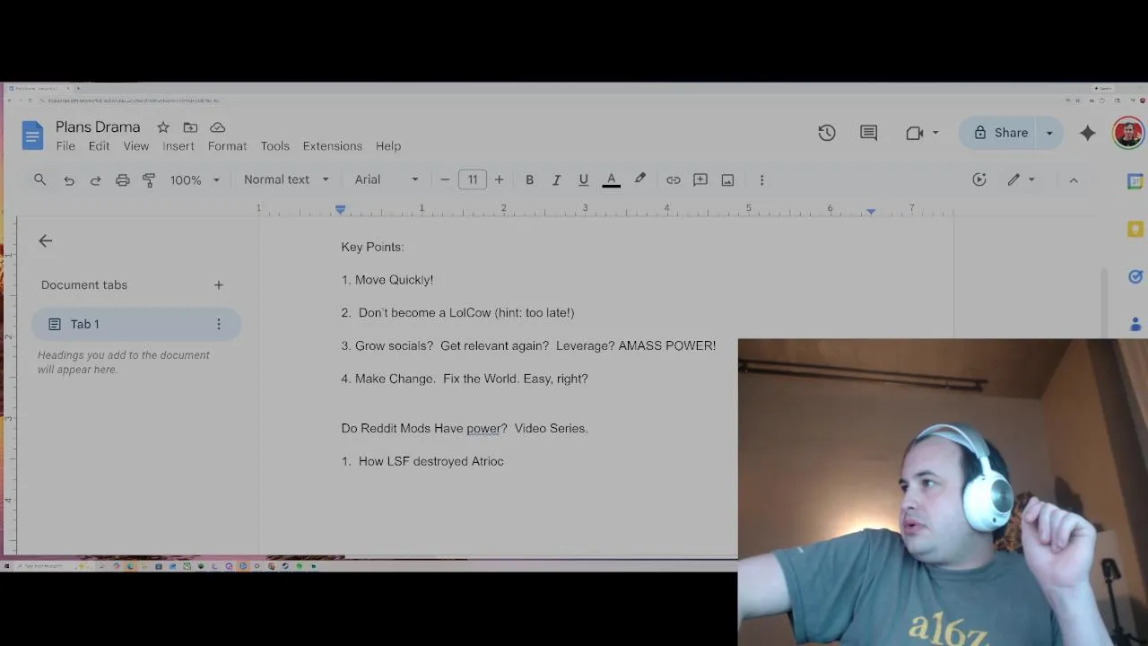Open the Google account avatar
The width and height of the screenshot is (1148, 646).
[x=1128, y=133]
